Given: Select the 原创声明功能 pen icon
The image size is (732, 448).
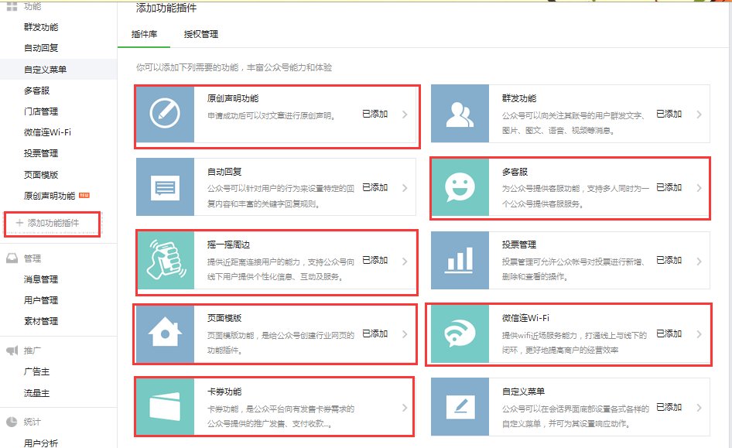Looking at the screenshot, I should (x=164, y=113).
